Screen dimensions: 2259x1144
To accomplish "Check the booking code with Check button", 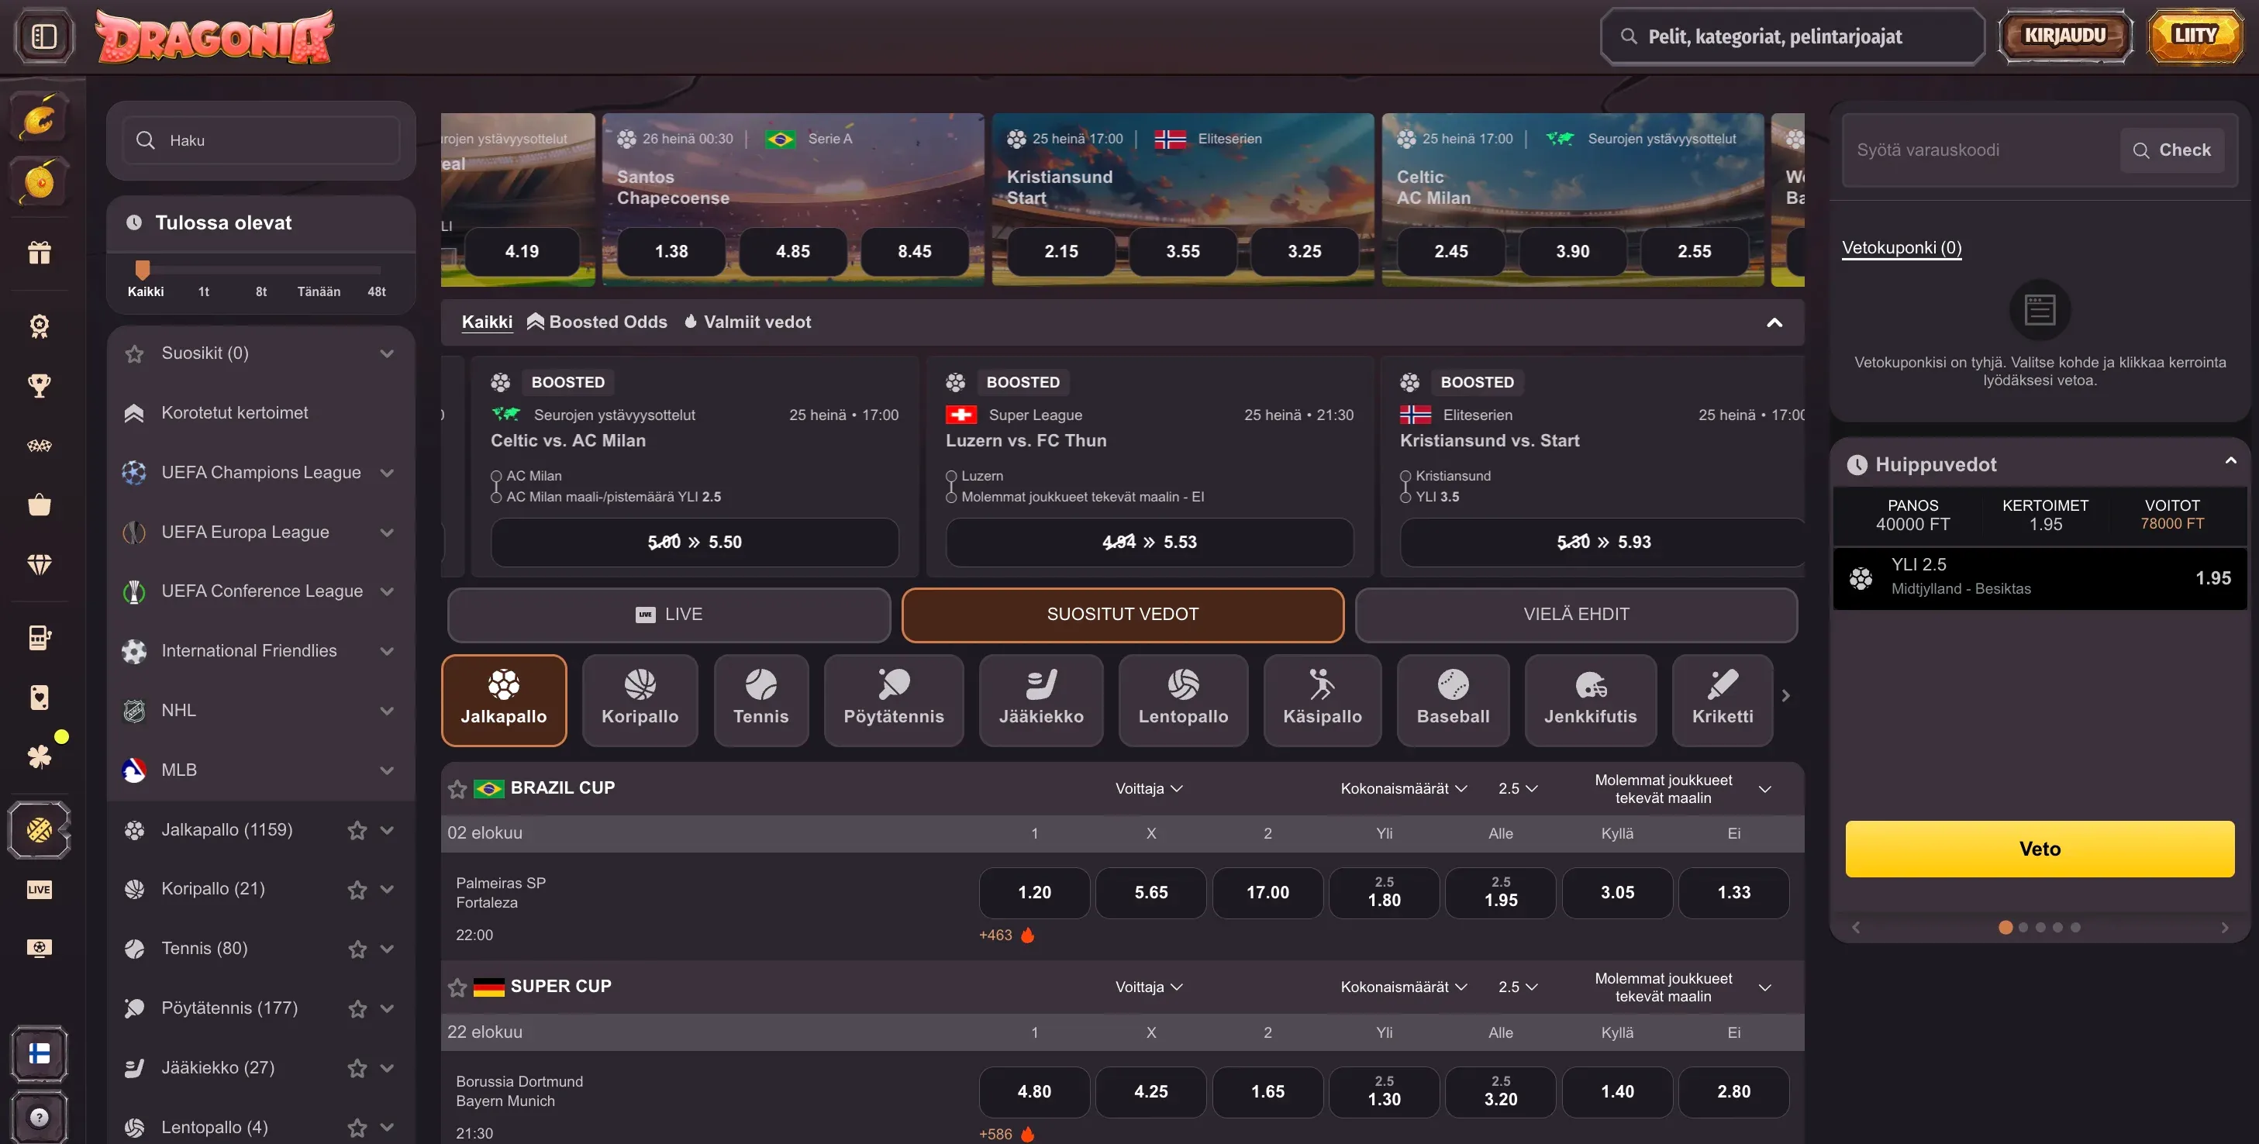I will 2171,150.
